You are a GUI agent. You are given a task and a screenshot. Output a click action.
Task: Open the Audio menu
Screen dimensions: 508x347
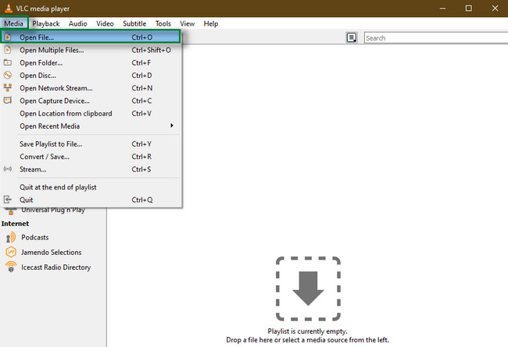coord(77,23)
